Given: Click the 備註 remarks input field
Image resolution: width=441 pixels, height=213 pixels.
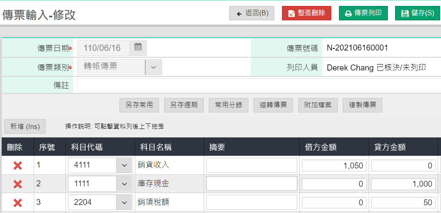Looking at the screenshot, I should click(x=259, y=85).
